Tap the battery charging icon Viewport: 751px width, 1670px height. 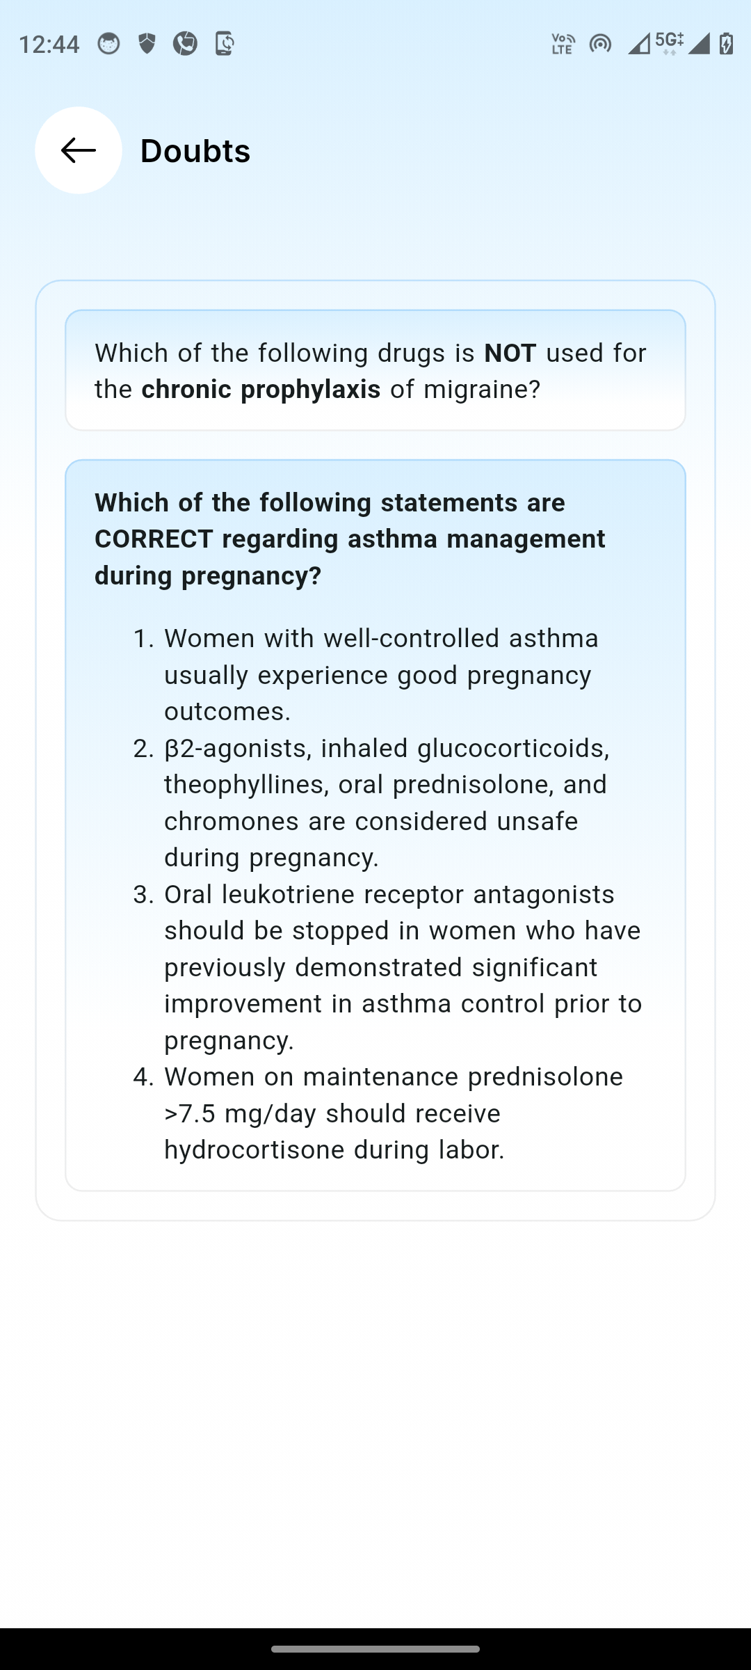(x=726, y=44)
